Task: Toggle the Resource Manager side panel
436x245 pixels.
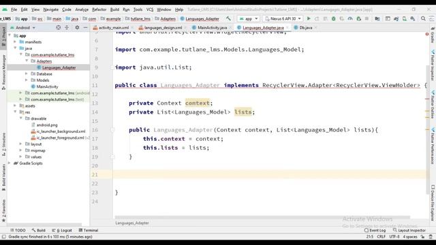Action: [3, 72]
